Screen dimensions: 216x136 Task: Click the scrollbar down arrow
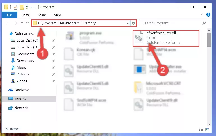pos(209,124)
